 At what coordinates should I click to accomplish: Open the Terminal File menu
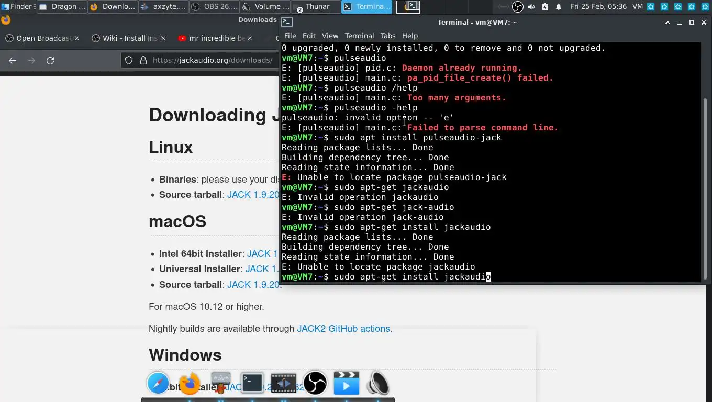(x=290, y=36)
